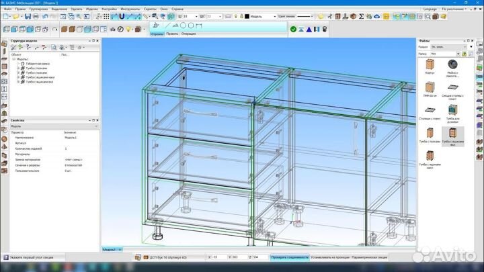Toggle 'Устанавливать на проекции' option
484x272 pixels.
pos(331,257)
